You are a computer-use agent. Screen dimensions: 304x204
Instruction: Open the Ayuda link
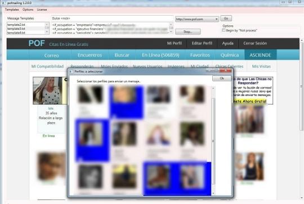(x=227, y=43)
